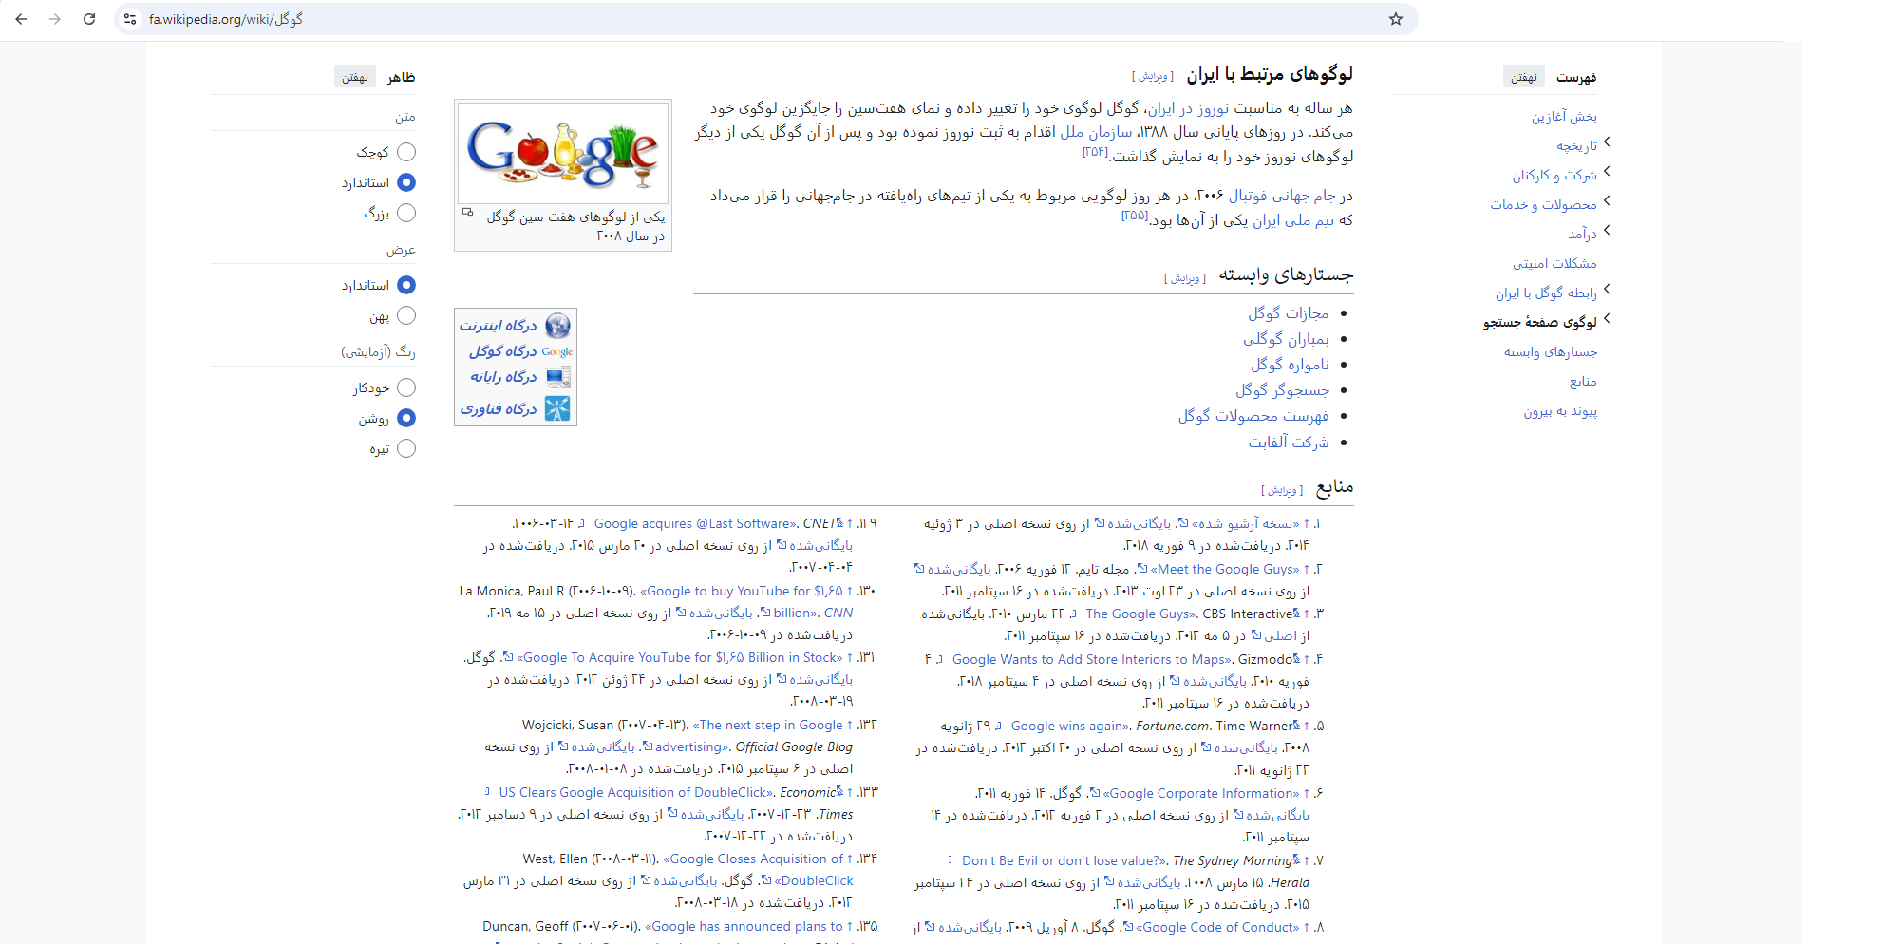
Task: Jump to منابع in contents sidebar
Action: (x=1583, y=382)
